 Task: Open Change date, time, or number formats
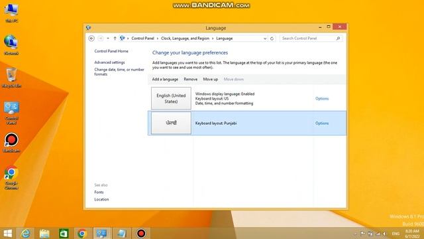pyautogui.click(x=119, y=72)
